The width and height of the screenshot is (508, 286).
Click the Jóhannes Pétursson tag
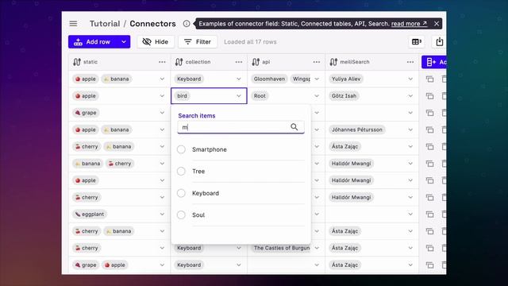click(x=356, y=129)
